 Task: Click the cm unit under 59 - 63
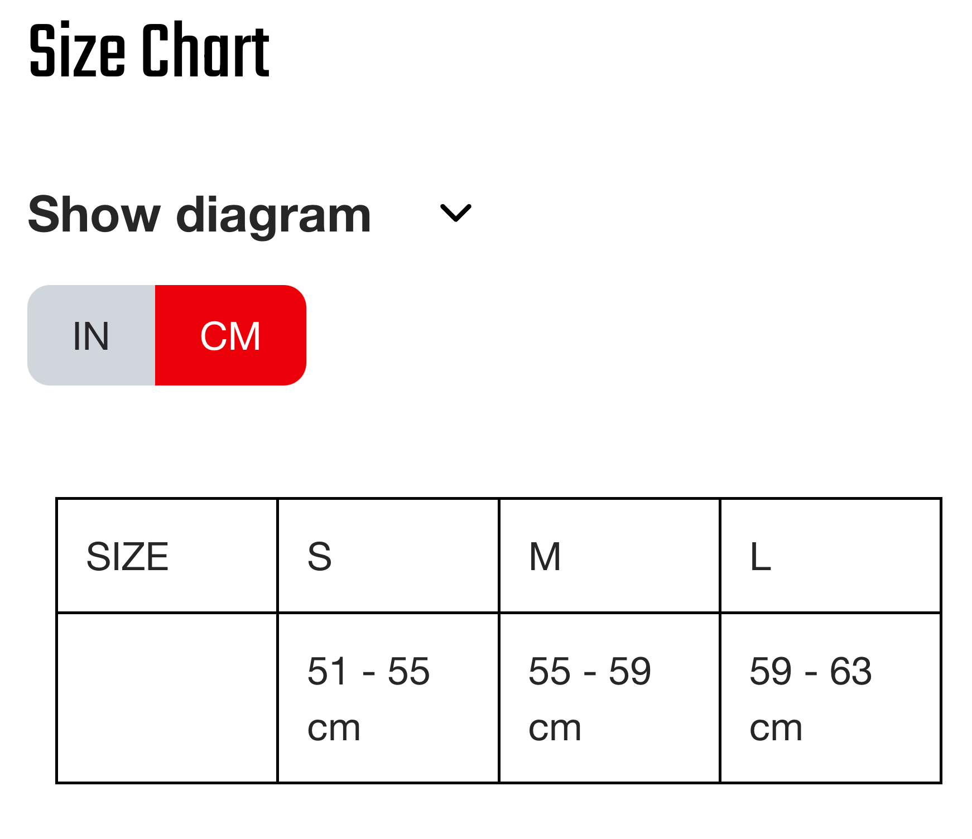(776, 728)
